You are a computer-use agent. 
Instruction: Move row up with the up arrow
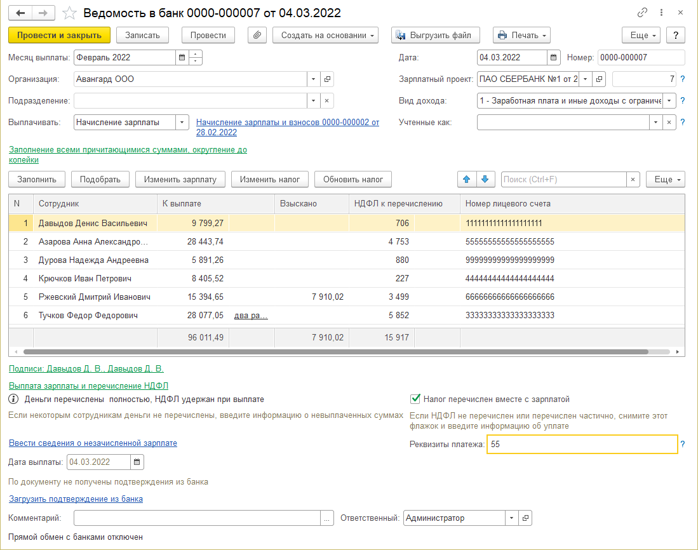tap(467, 180)
